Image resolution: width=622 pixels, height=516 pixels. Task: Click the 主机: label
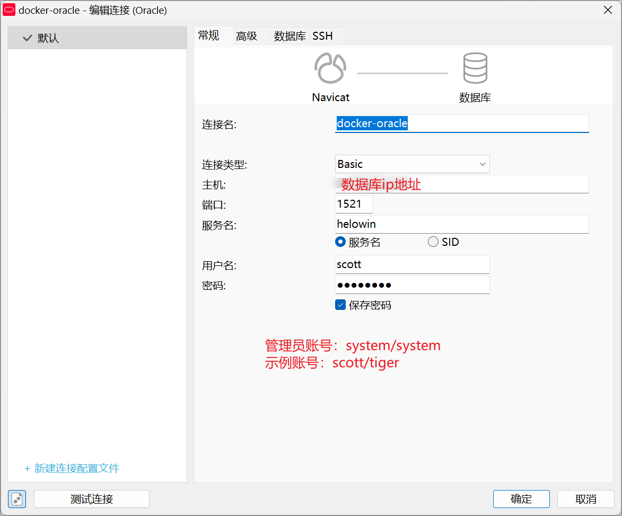tap(214, 185)
